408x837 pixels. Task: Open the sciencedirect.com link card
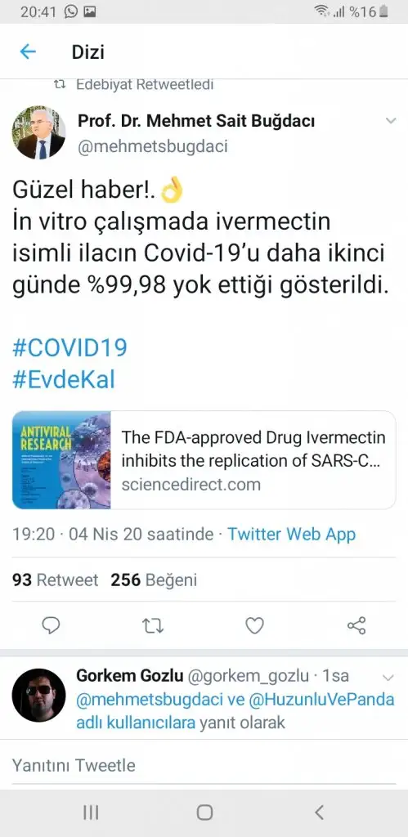(204, 460)
